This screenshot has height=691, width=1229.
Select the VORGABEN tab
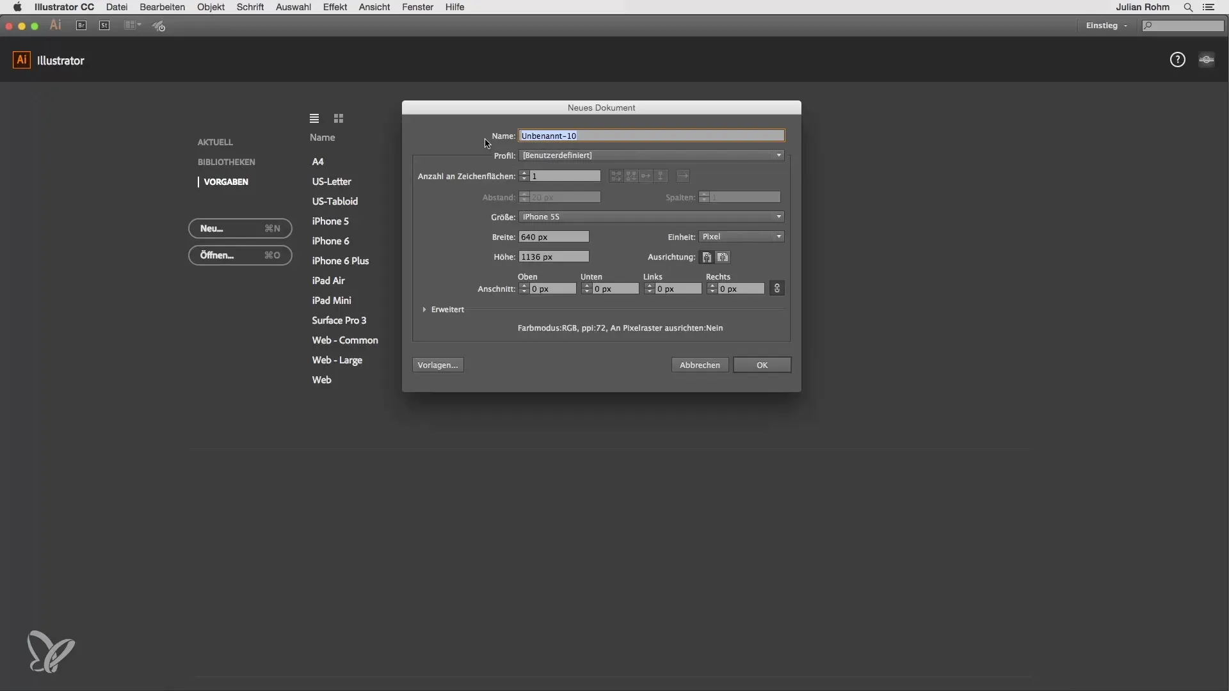coord(226,182)
